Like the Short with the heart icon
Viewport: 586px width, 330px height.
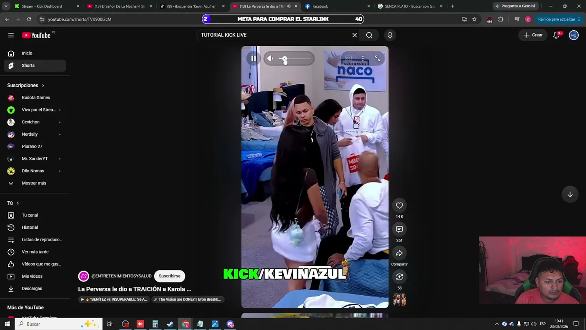pos(399,205)
